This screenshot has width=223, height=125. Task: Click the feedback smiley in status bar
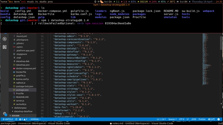219,119
